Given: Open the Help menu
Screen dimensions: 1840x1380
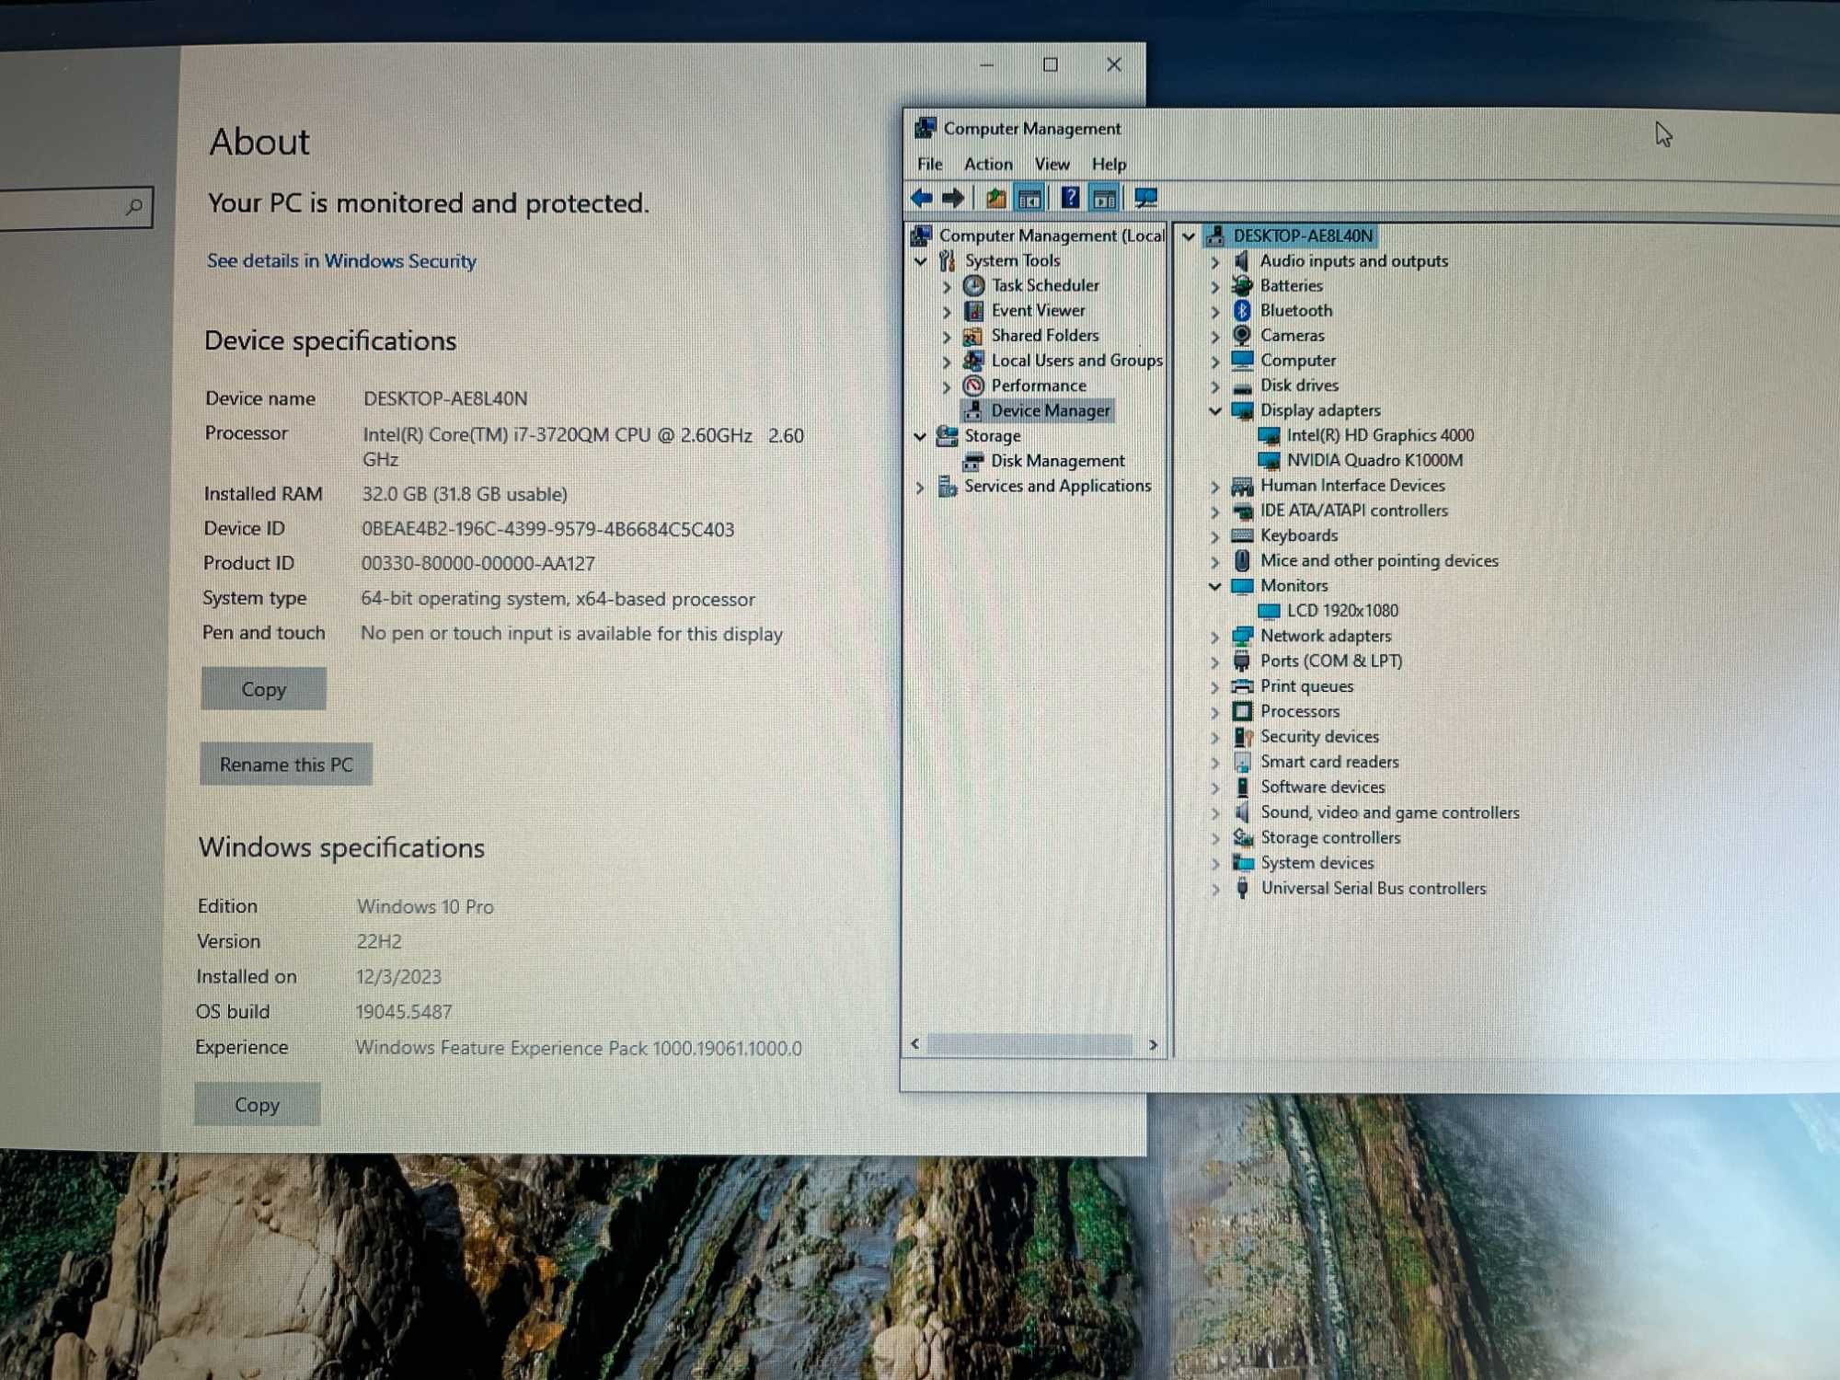Looking at the screenshot, I should [x=1109, y=164].
